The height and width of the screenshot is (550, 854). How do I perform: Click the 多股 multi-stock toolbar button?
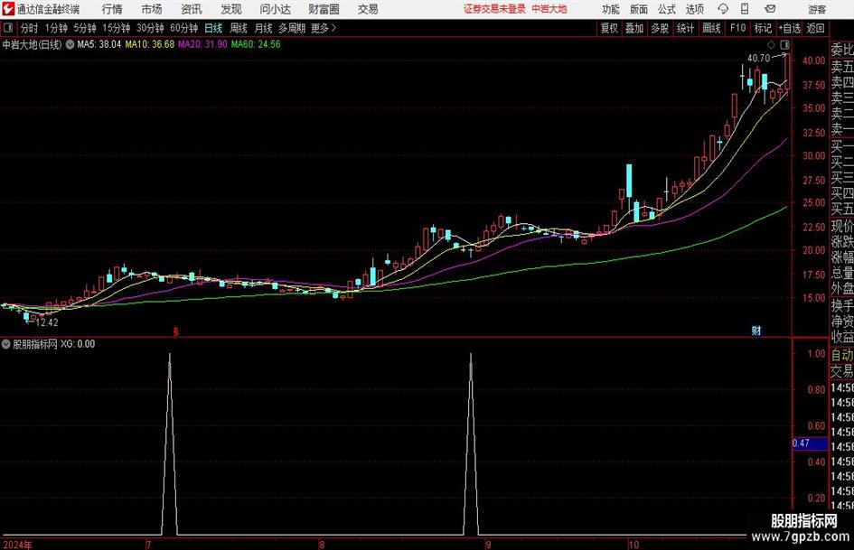click(660, 28)
